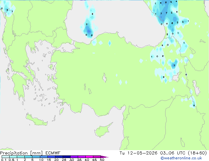Pick the 10–15 mm legend color box
This screenshot has height=161, width=209.
click(x=44, y=157)
